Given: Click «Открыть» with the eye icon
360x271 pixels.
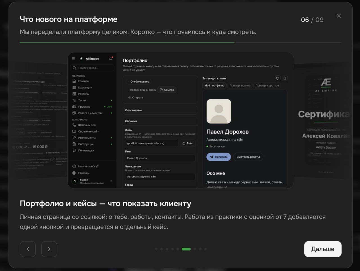Looking at the screenshot, I should [136, 98].
